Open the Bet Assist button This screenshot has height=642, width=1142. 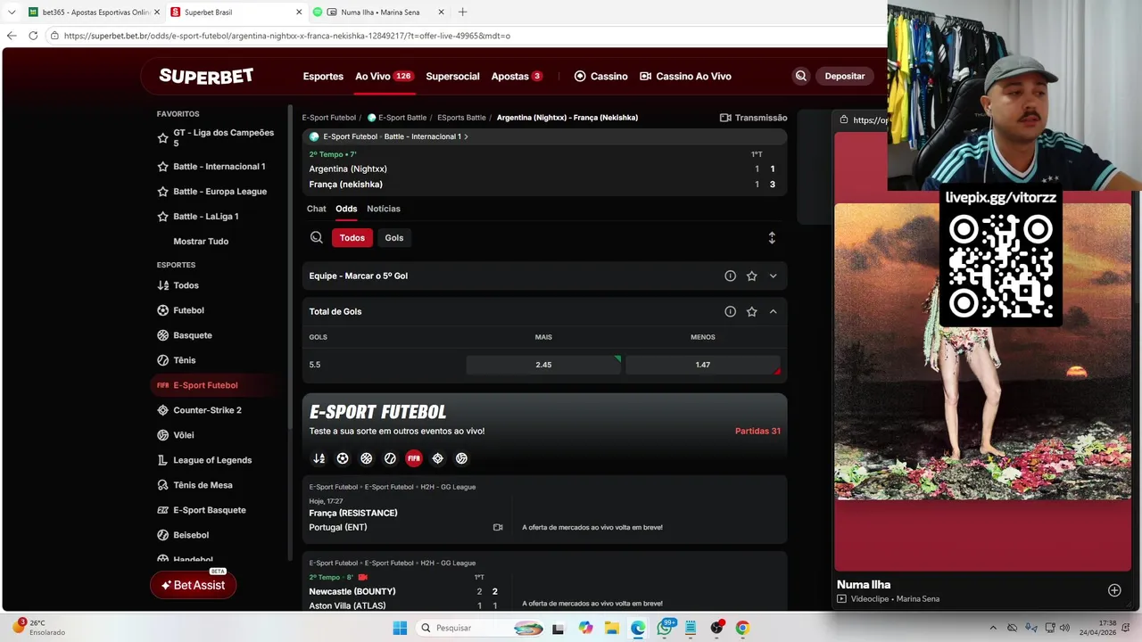[x=193, y=585]
